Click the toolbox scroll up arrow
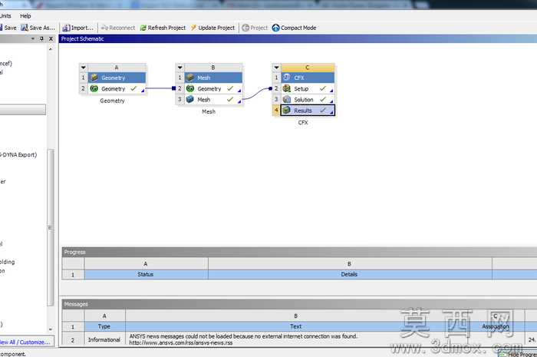This screenshot has width=537, height=357. coord(51,49)
